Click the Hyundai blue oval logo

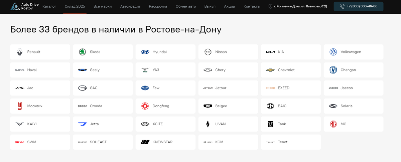click(145, 52)
